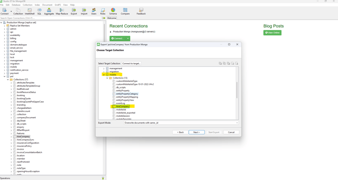Open the Schema explorer icon
This screenshot has height=180, width=338.
tap(113, 11)
